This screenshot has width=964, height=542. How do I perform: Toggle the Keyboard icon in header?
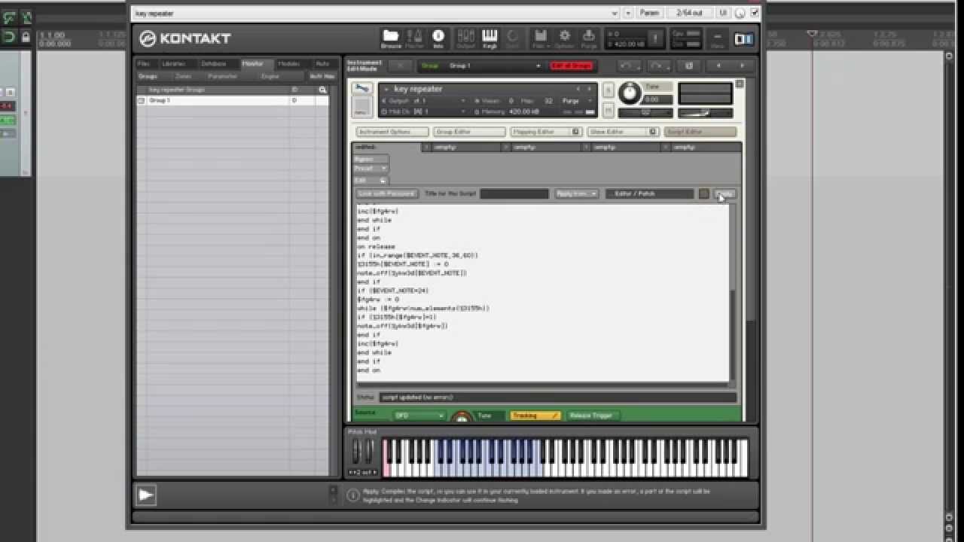(x=490, y=38)
